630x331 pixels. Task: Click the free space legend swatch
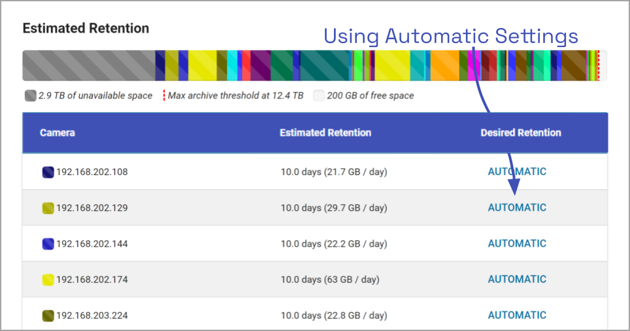(x=318, y=96)
